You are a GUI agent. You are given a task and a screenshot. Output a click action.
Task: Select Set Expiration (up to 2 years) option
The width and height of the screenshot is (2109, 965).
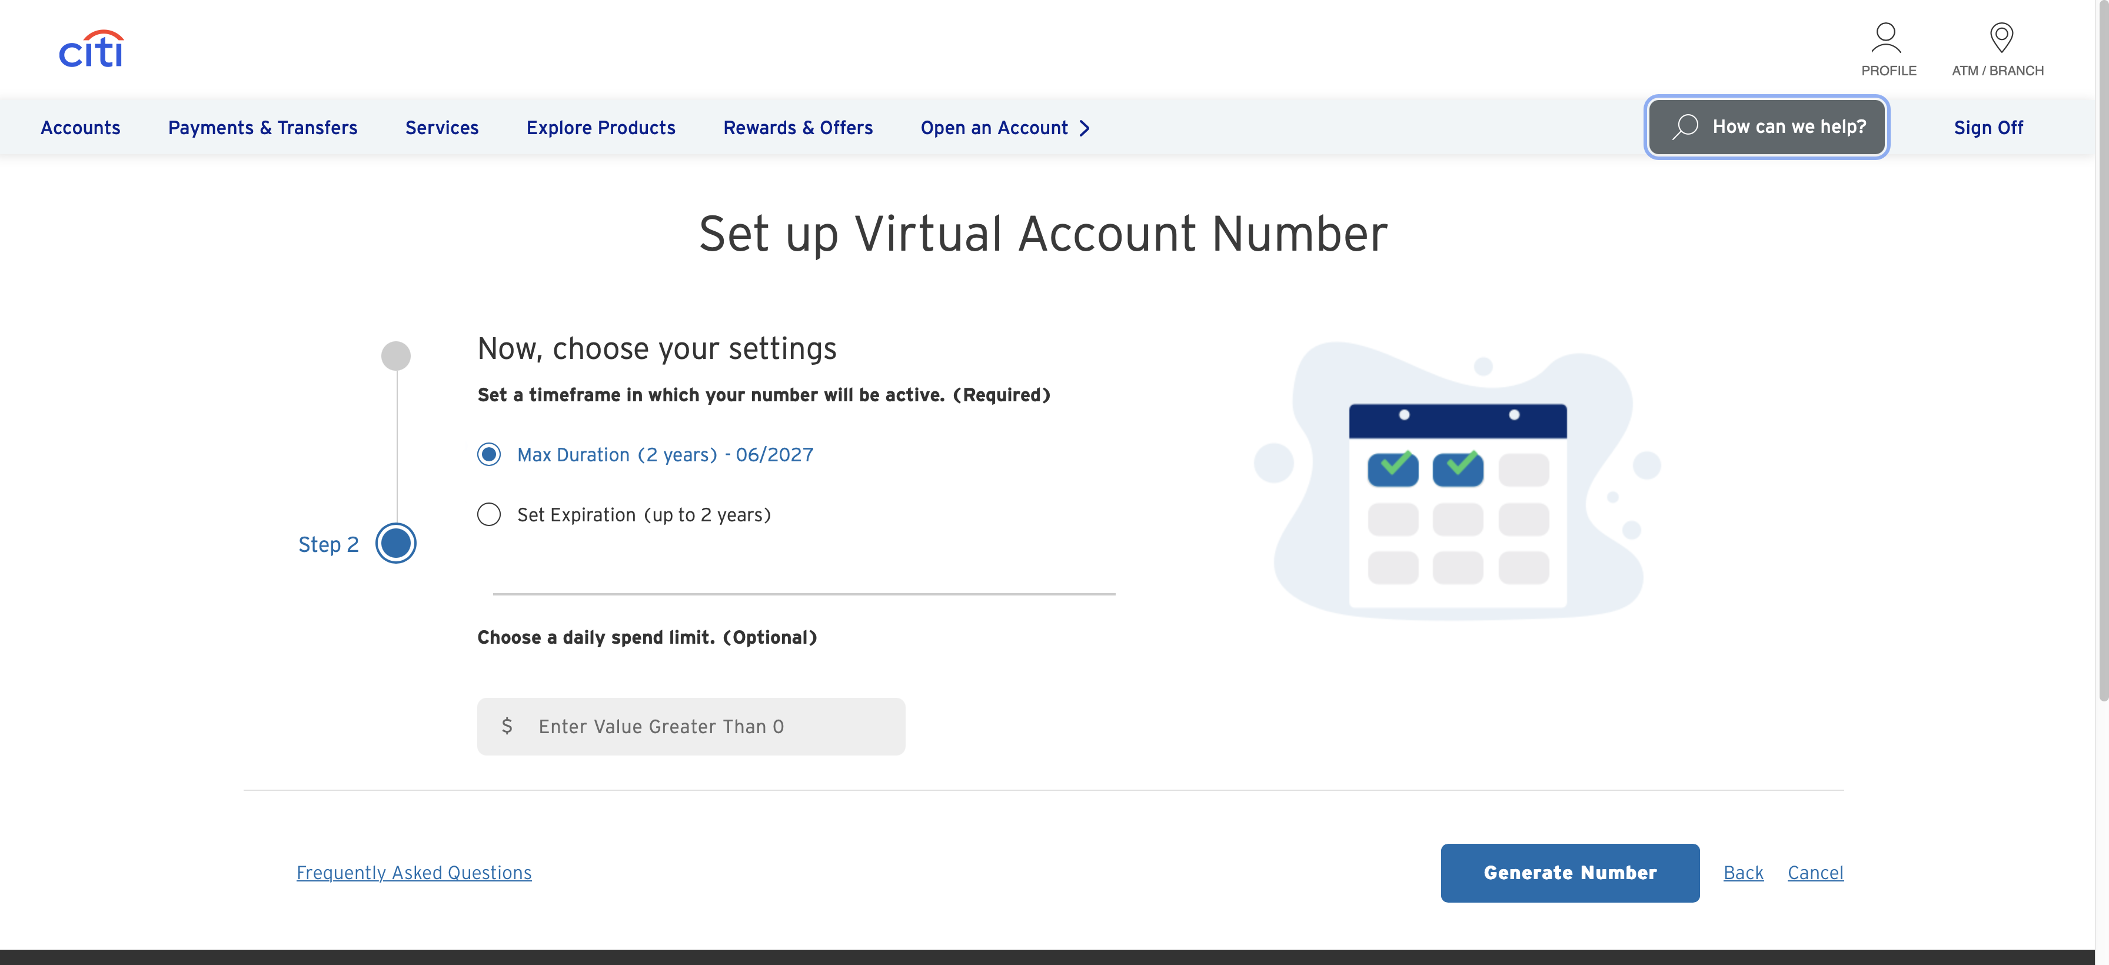click(489, 515)
